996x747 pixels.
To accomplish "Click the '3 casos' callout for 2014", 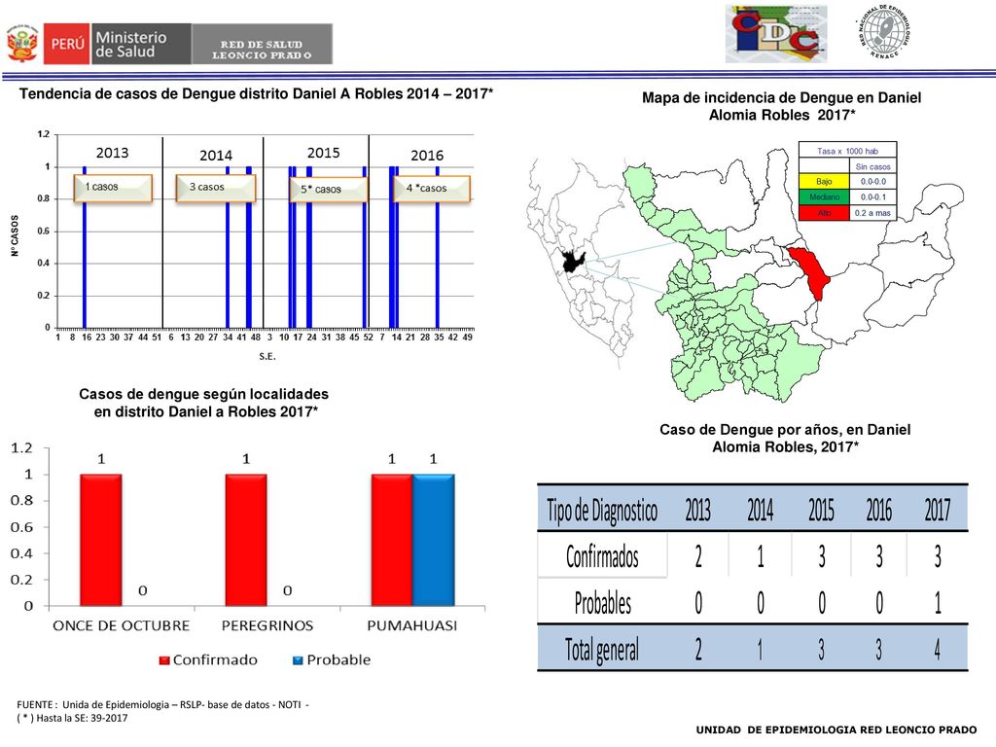I will coord(216,188).
